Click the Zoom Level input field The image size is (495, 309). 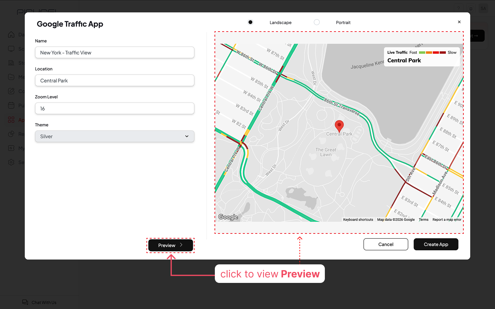[x=114, y=108]
